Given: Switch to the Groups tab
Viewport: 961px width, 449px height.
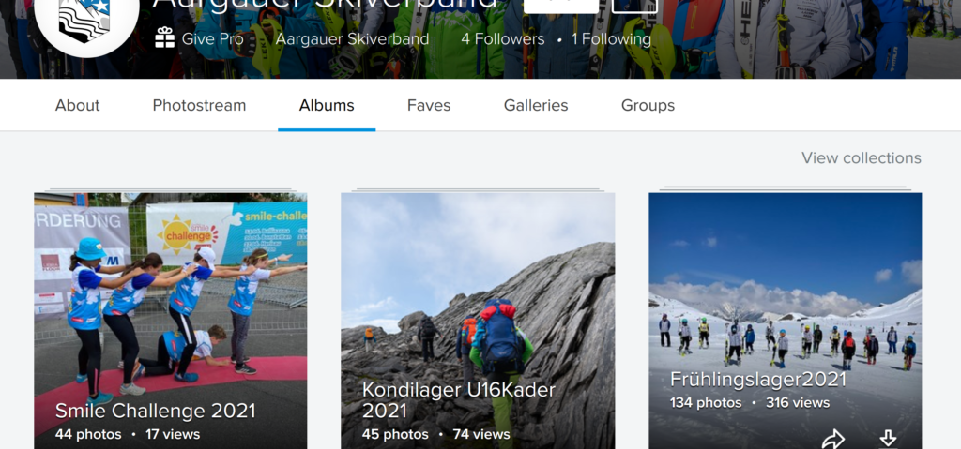Looking at the screenshot, I should pos(648,105).
